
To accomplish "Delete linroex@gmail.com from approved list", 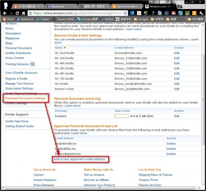I will pos(171,154).
